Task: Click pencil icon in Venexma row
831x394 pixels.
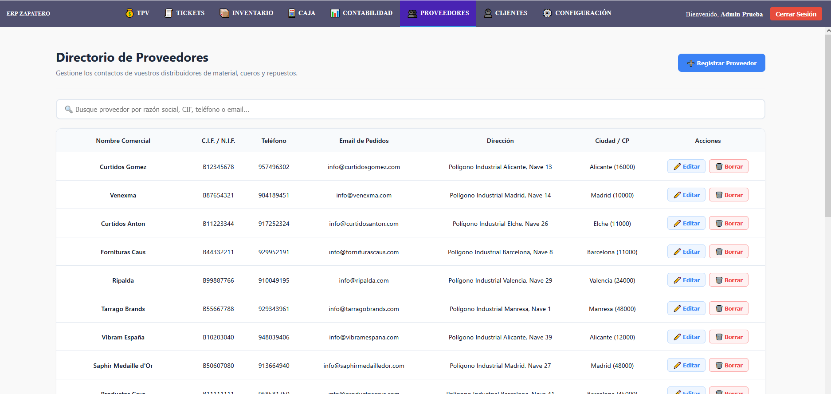Action: coord(677,195)
